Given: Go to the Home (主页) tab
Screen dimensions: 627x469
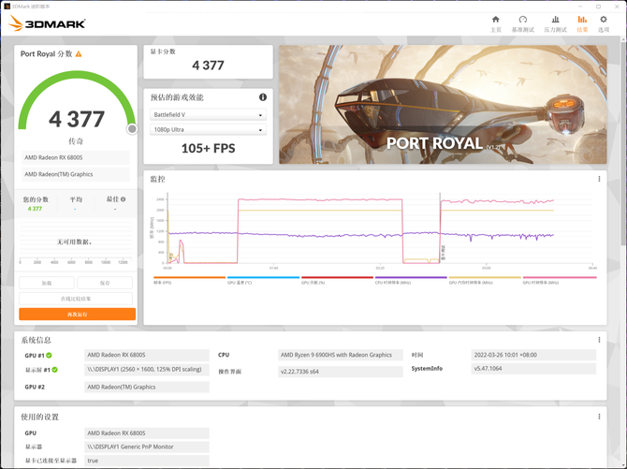Looking at the screenshot, I should coord(496,23).
